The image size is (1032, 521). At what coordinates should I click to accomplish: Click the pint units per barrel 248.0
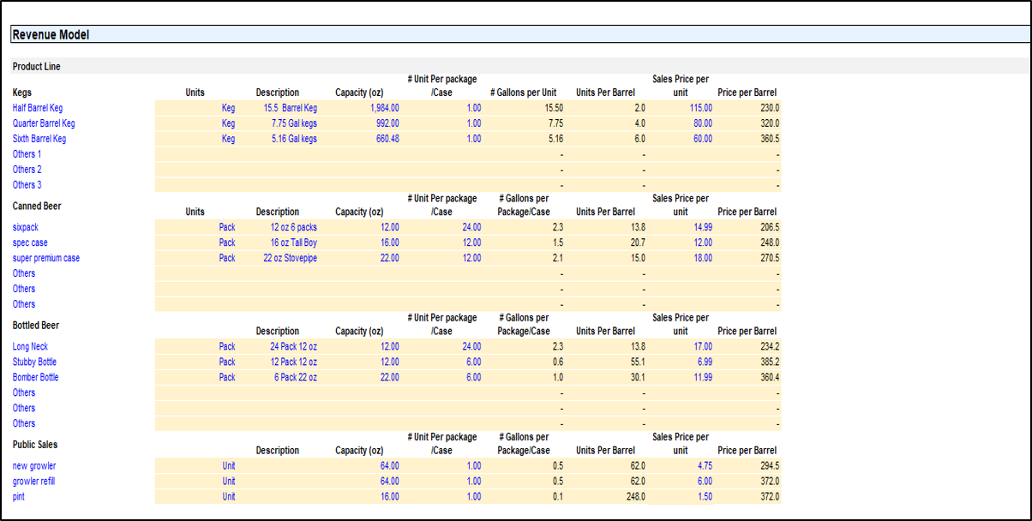coord(633,497)
